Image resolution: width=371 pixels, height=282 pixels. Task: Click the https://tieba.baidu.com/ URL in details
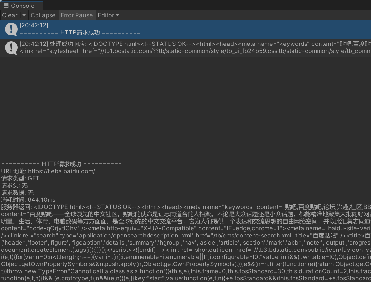(x=62, y=171)
